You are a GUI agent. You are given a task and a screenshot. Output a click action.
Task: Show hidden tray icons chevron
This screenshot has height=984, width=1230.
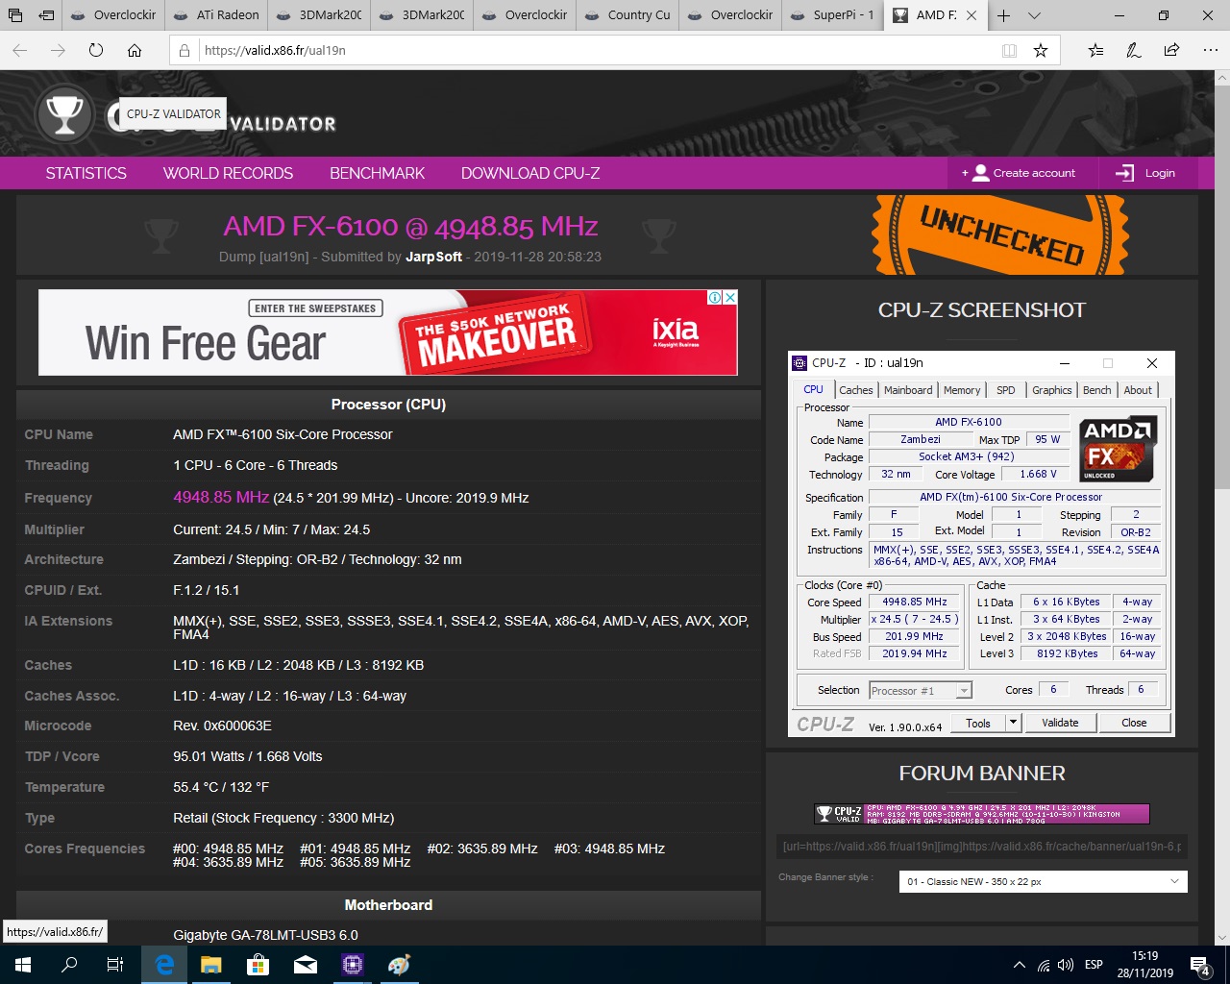pyautogui.click(x=1020, y=965)
